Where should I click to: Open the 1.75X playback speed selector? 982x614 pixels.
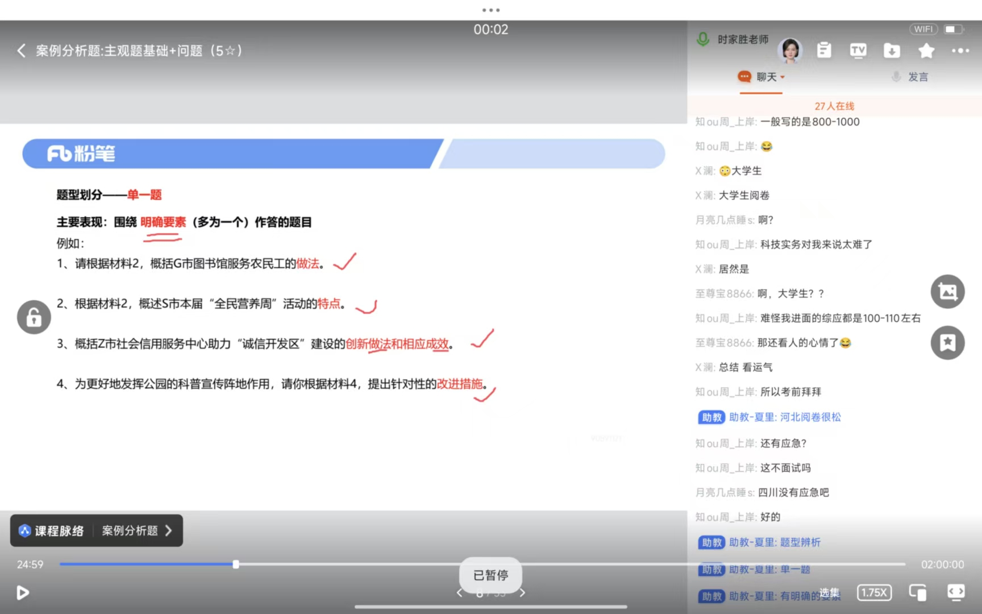pos(874,592)
